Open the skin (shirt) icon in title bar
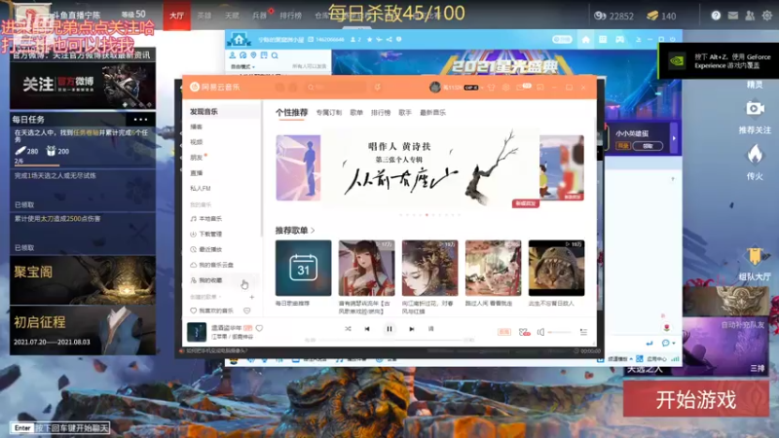 [492, 88]
